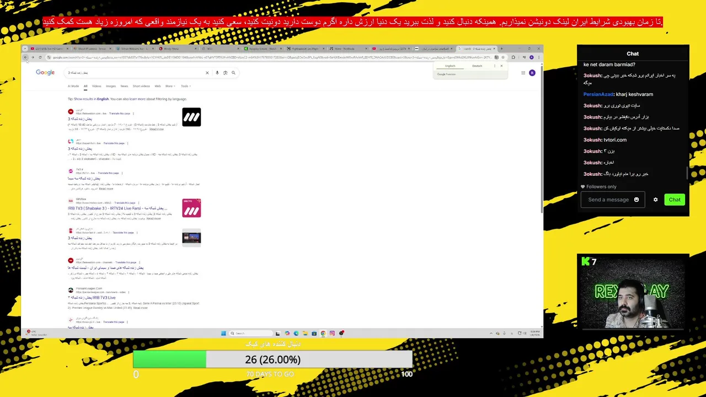
Task: Click the PersianAzad username in chat
Action: [598, 94]
